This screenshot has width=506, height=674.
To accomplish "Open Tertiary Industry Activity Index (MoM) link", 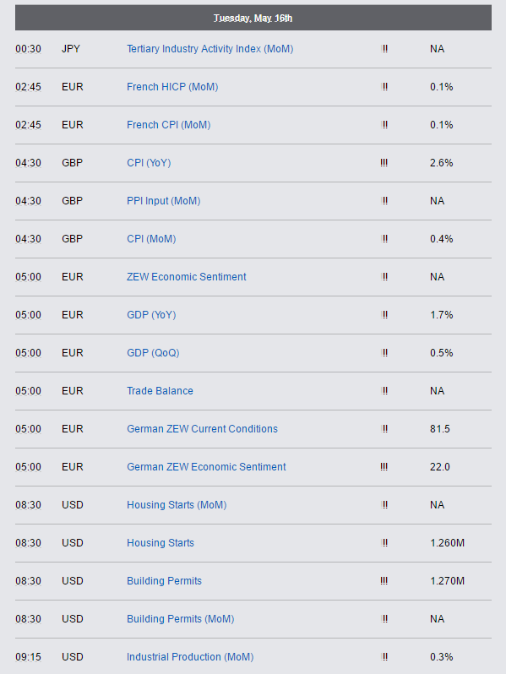I will coord(209,49).
